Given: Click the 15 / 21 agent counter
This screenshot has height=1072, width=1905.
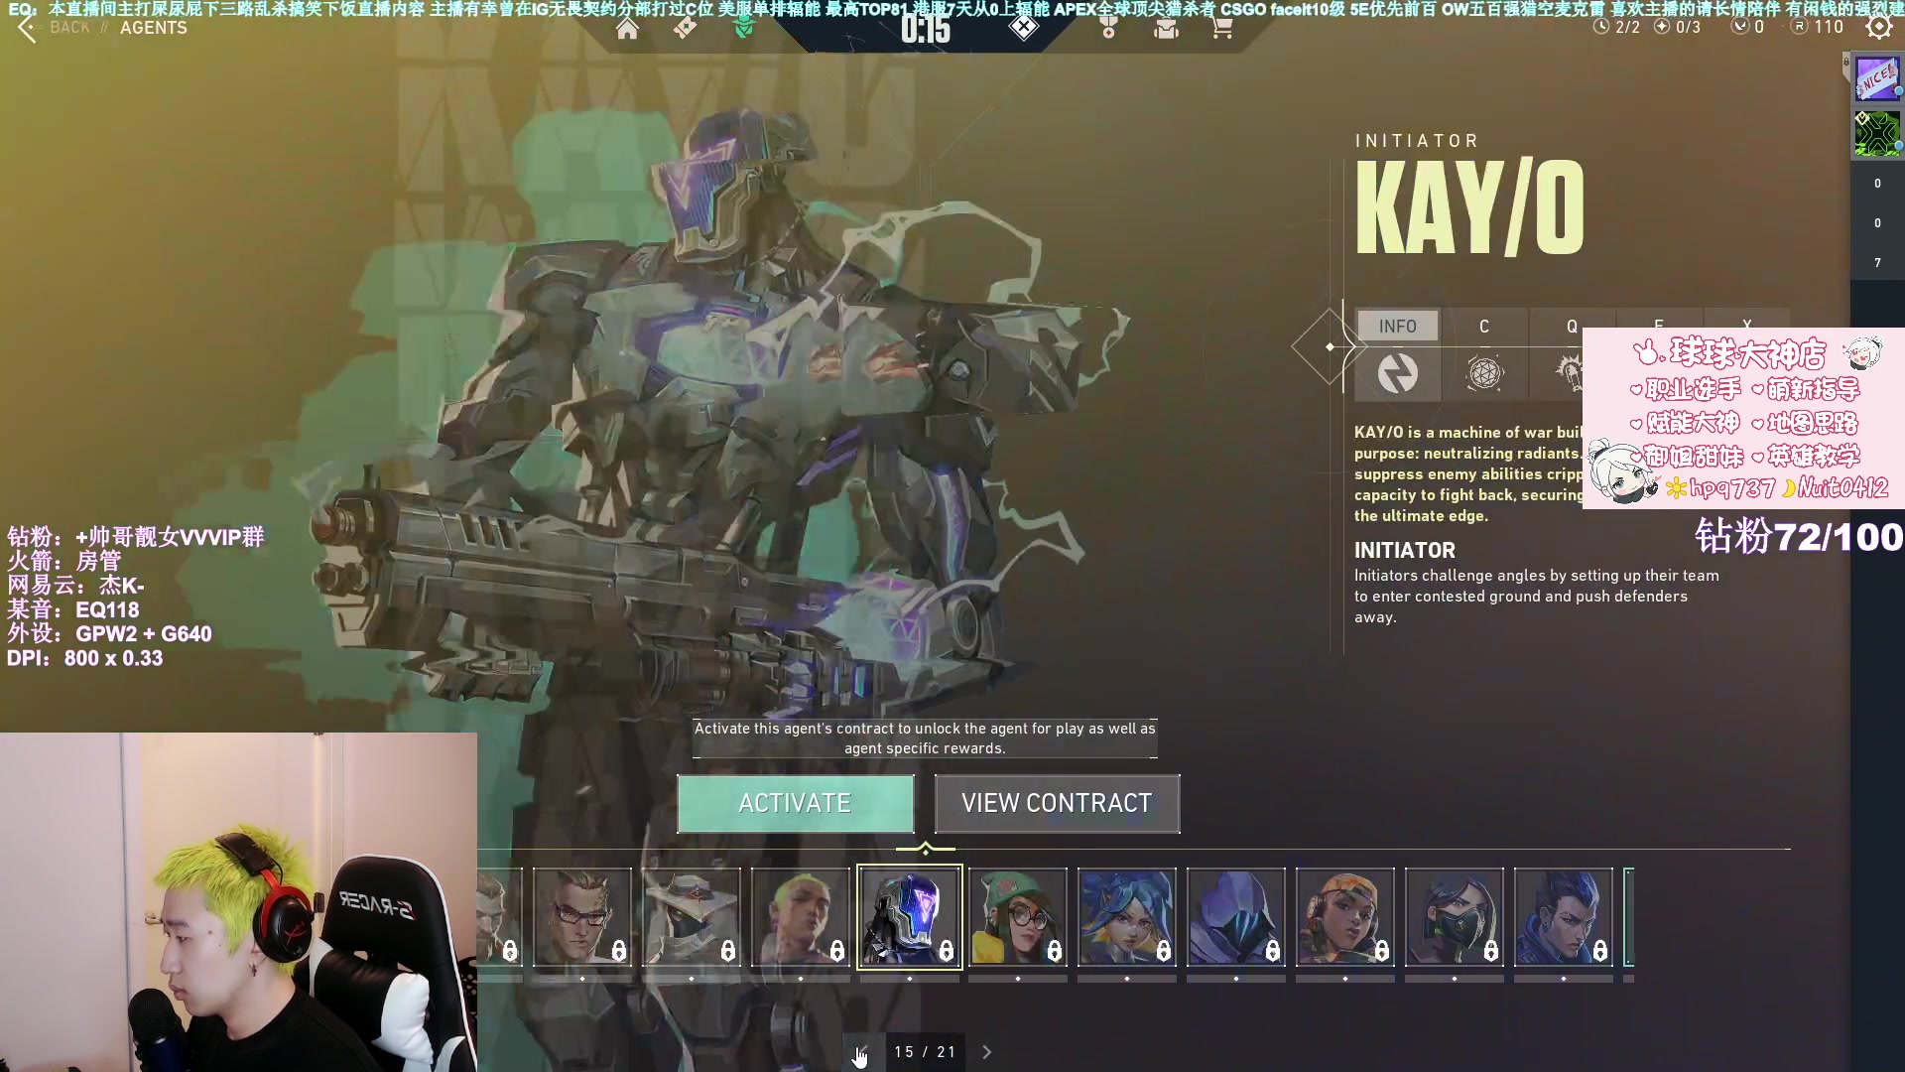Looking at the screenshot, I should coord(925,1052).
